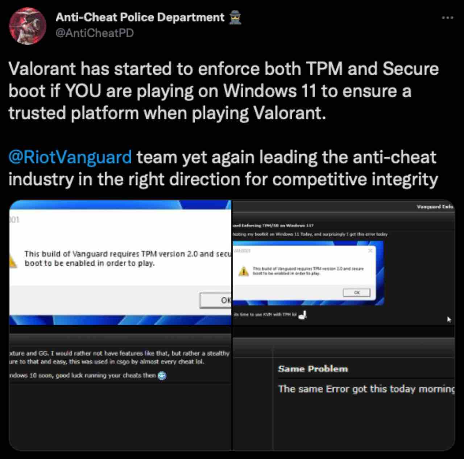Image resolution: width=464 pixels, height=459 pixels.
Task: Open the Same Problem reply image
Action: click(x=344, y=388)
